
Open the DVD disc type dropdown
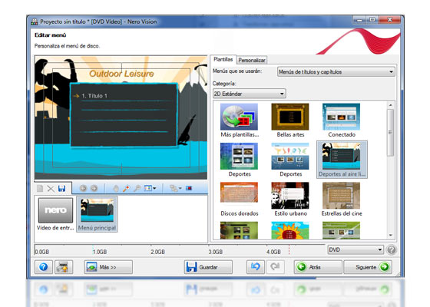click(356, 249)
